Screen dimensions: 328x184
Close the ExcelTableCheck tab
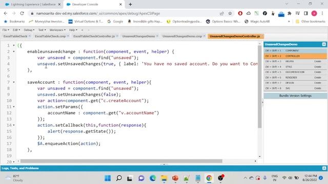click(x=30, y=36)
